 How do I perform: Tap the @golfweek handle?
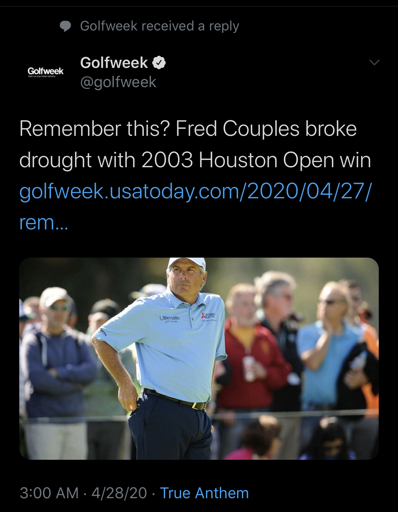118,82
